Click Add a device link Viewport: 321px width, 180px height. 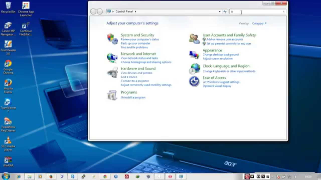(x=129, y=77)
